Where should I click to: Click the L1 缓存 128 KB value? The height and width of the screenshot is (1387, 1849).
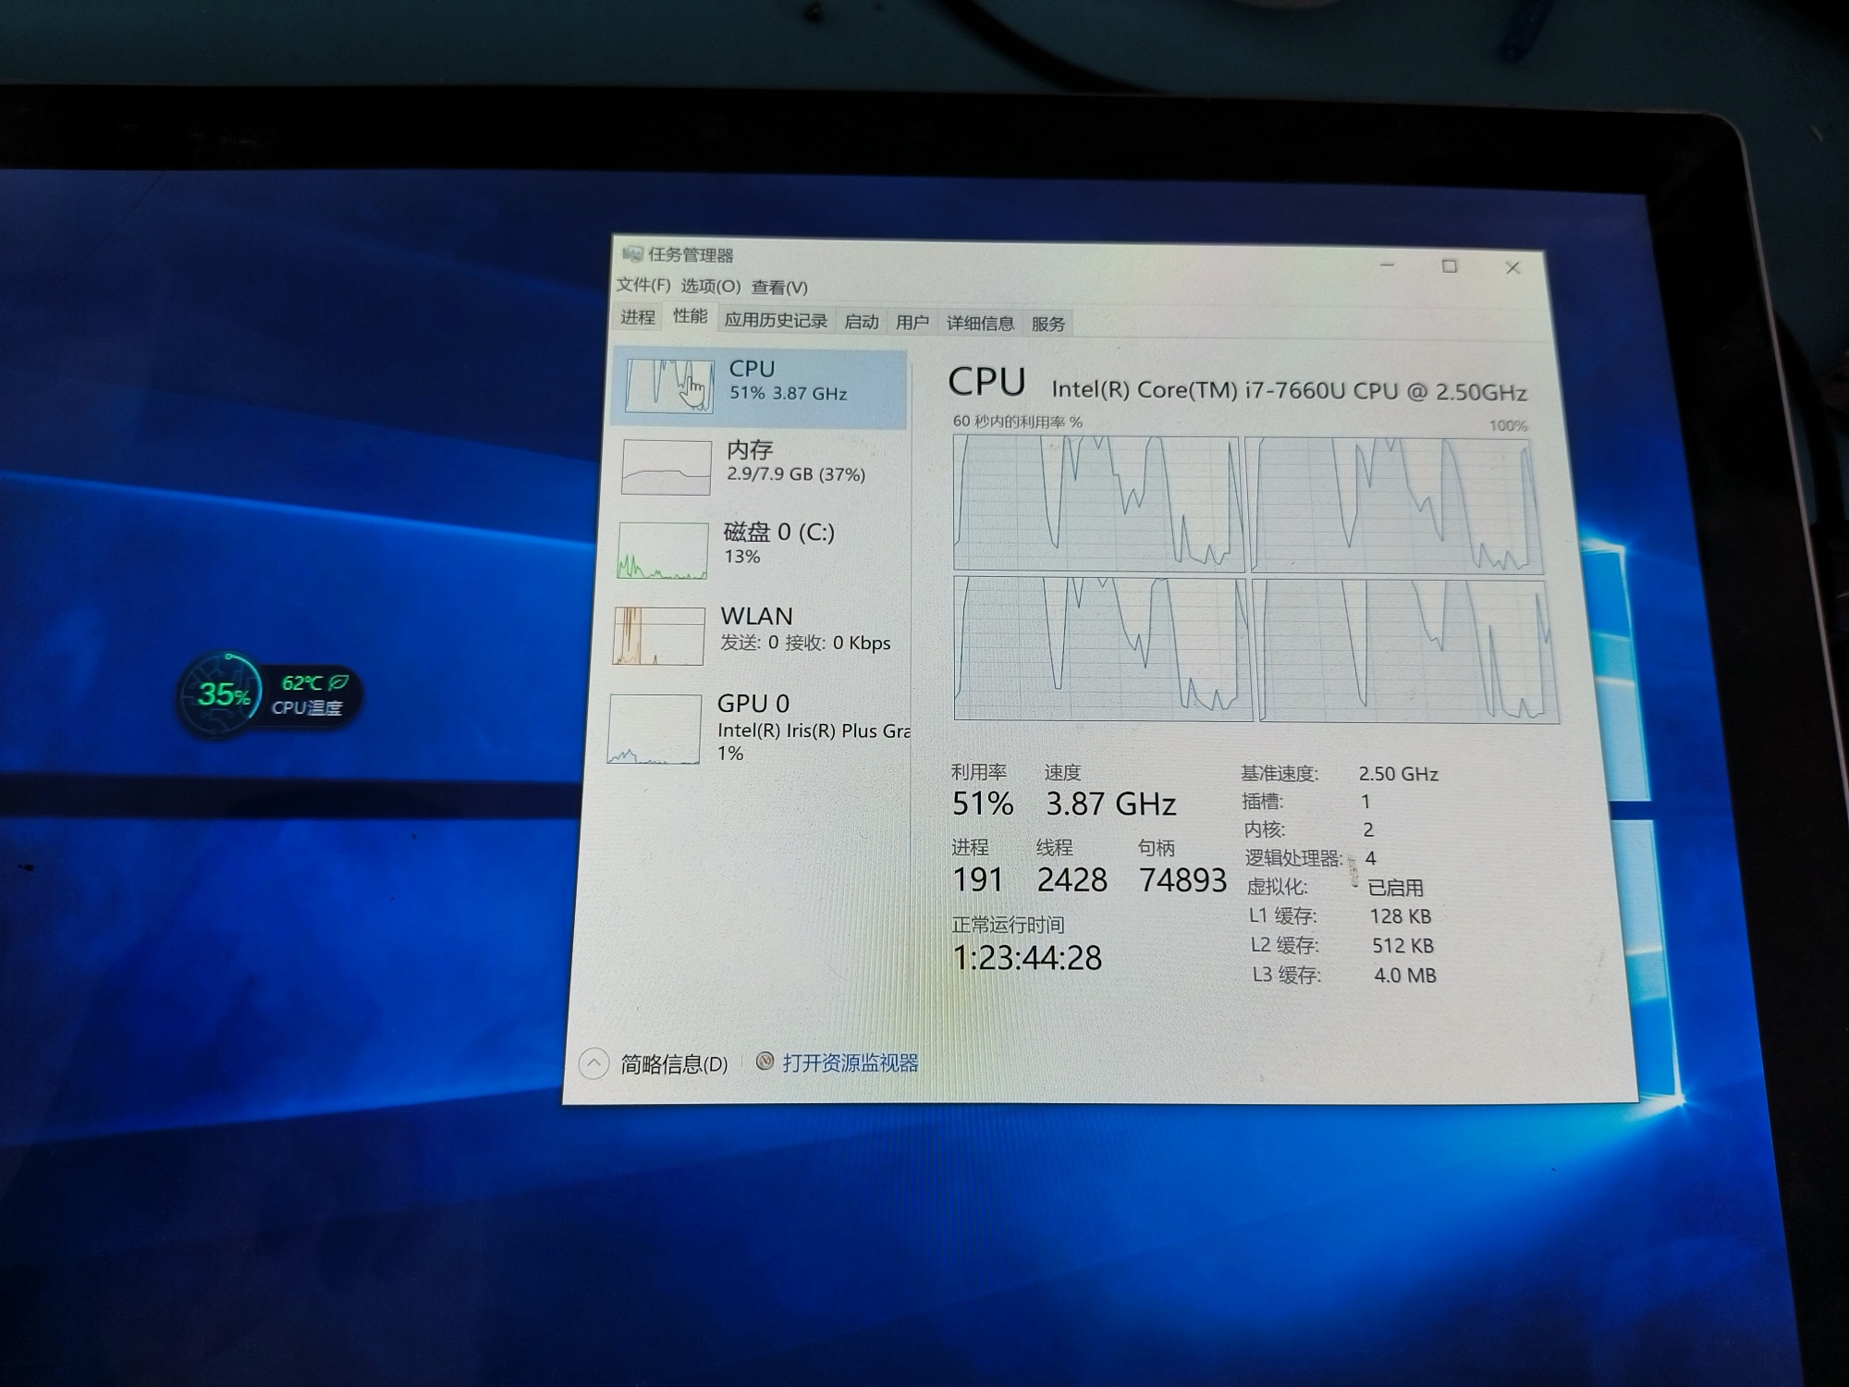point(1401,916)
